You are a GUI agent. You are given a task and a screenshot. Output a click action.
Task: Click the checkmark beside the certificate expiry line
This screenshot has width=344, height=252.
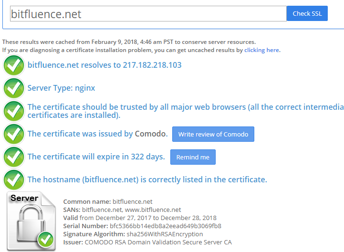tap(14, 157)
